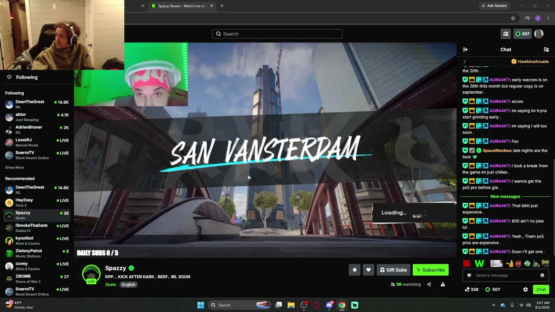This screenshot has width=555, height=312.
Task: Select the green clown face emote
Action: pos(527,263)
